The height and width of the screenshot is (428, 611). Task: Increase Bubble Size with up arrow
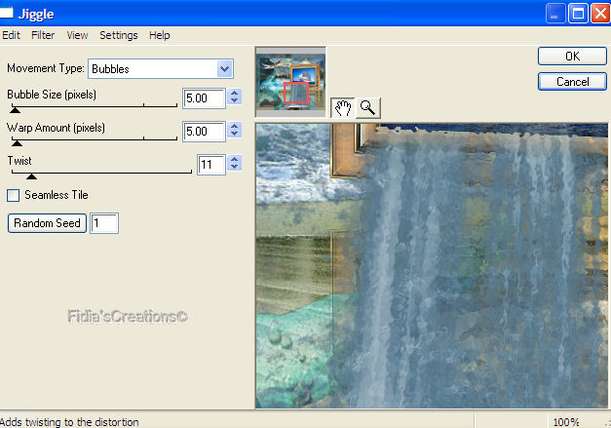[x=234, y=94]
